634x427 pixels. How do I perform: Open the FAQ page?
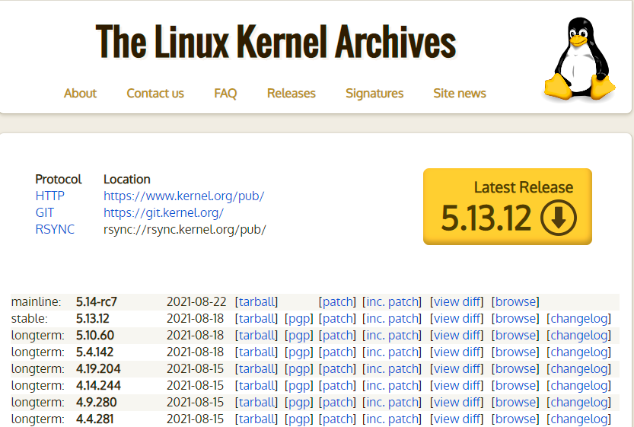pyautogui.click(x=225, y=94)
